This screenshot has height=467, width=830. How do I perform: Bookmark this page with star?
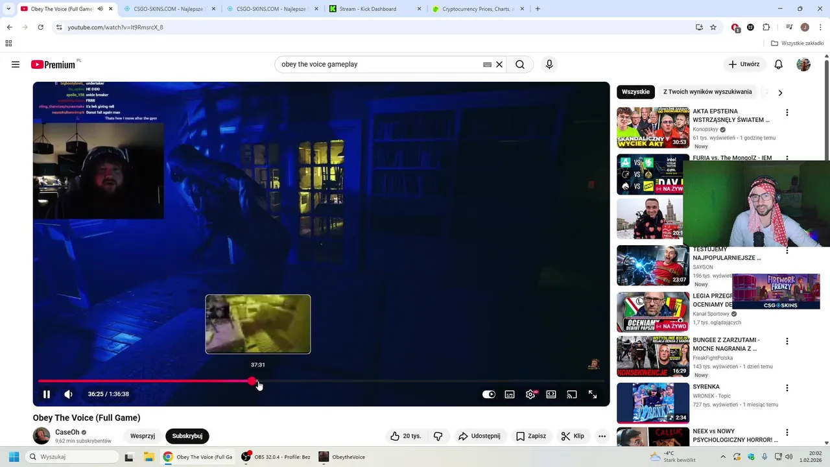(713, 27)
